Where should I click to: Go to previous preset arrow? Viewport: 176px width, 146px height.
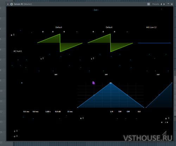[x=161, y=4]
